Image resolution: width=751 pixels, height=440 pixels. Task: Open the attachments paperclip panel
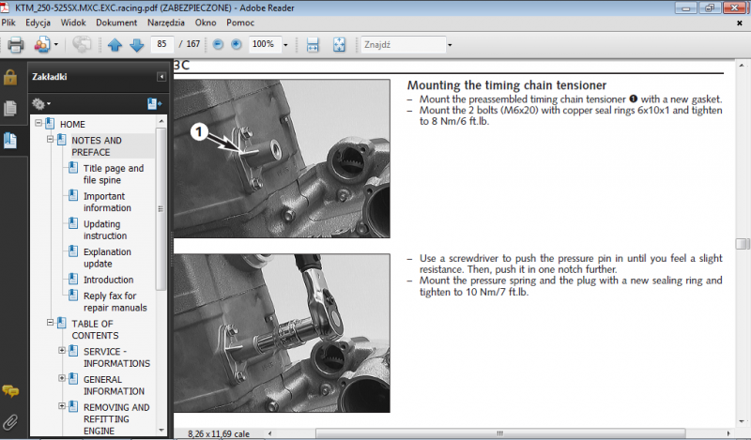click(10, 421)
